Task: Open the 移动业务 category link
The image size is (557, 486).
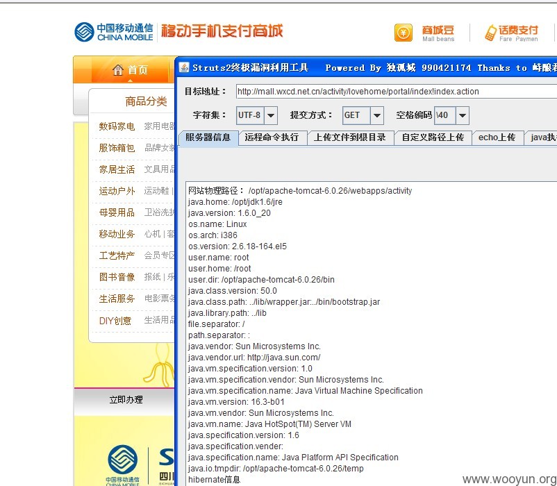Action: pyautogui.click(x=117, y=234)
